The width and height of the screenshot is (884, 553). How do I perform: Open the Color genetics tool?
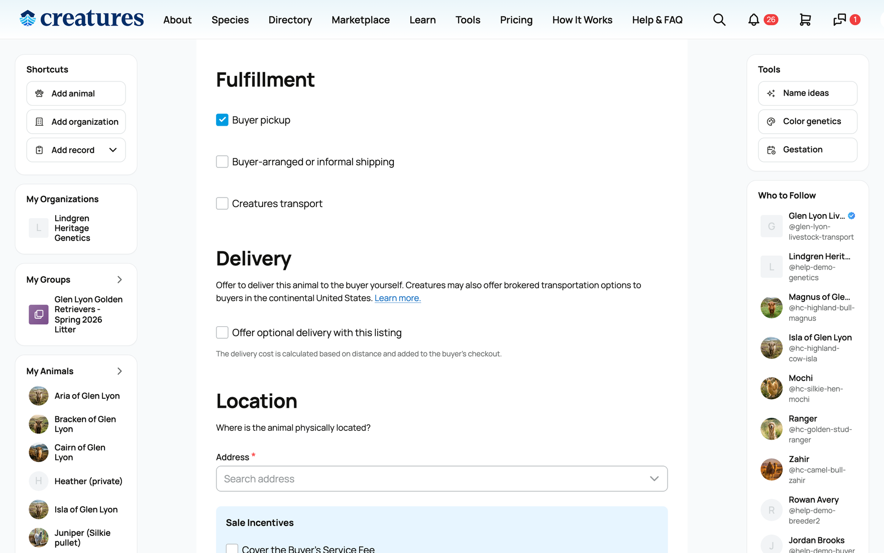point(808,122)
